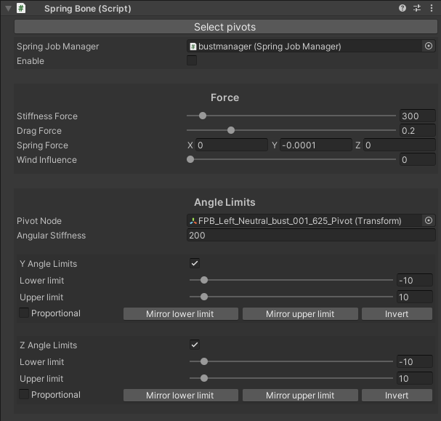Open object picker for Pivot Node
Image resolution: width=441 pixels, height=421 pixels.
(x=429, y=220)
